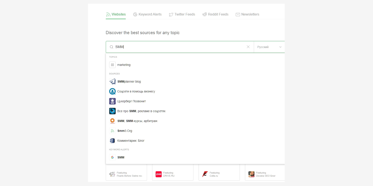
Task: Click the orange icon for SMM-курсы
Action: point(112,121)
